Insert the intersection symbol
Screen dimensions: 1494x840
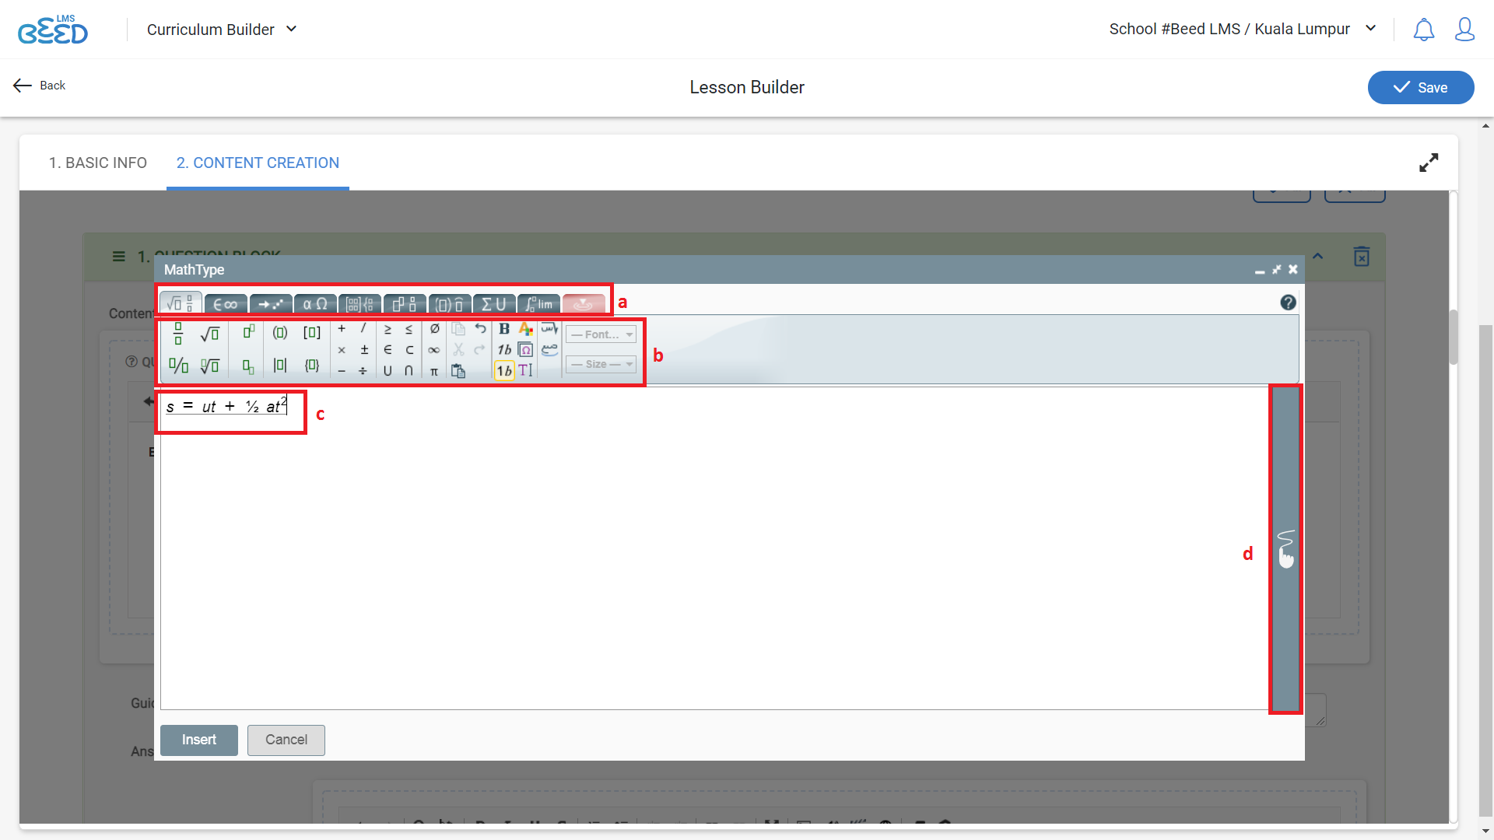pos(409,371)
